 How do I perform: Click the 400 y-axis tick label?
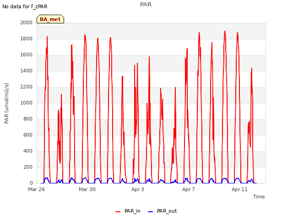point(28,151)
